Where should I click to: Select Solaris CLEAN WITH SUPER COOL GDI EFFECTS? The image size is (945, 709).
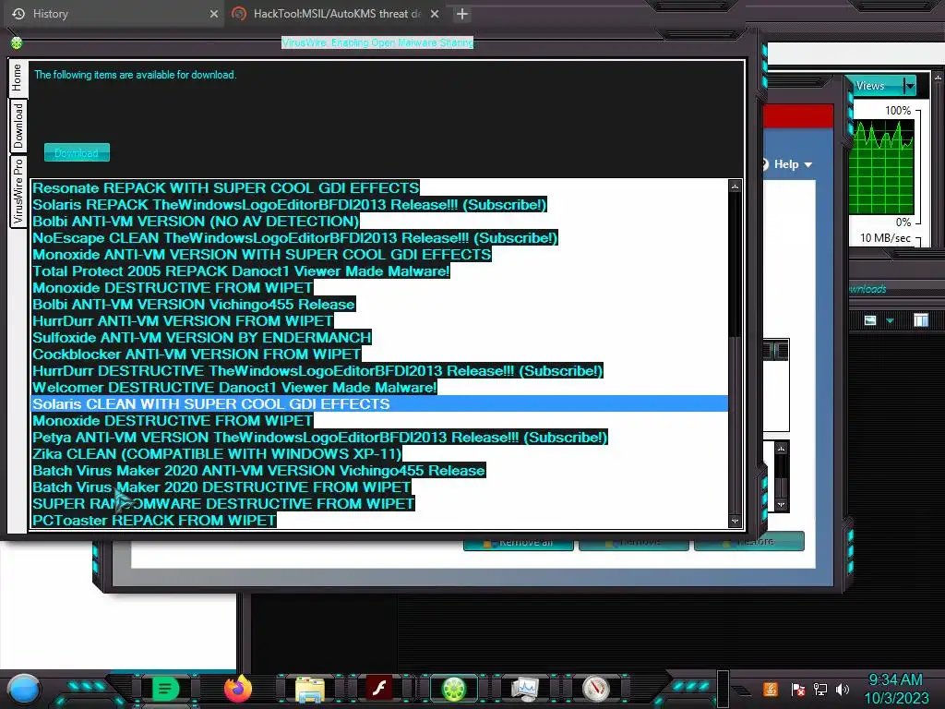coord(379,404)
